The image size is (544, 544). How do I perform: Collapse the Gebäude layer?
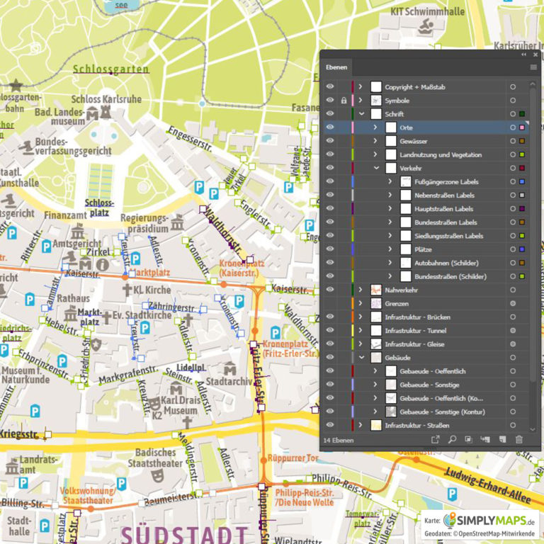pos(361,358)
